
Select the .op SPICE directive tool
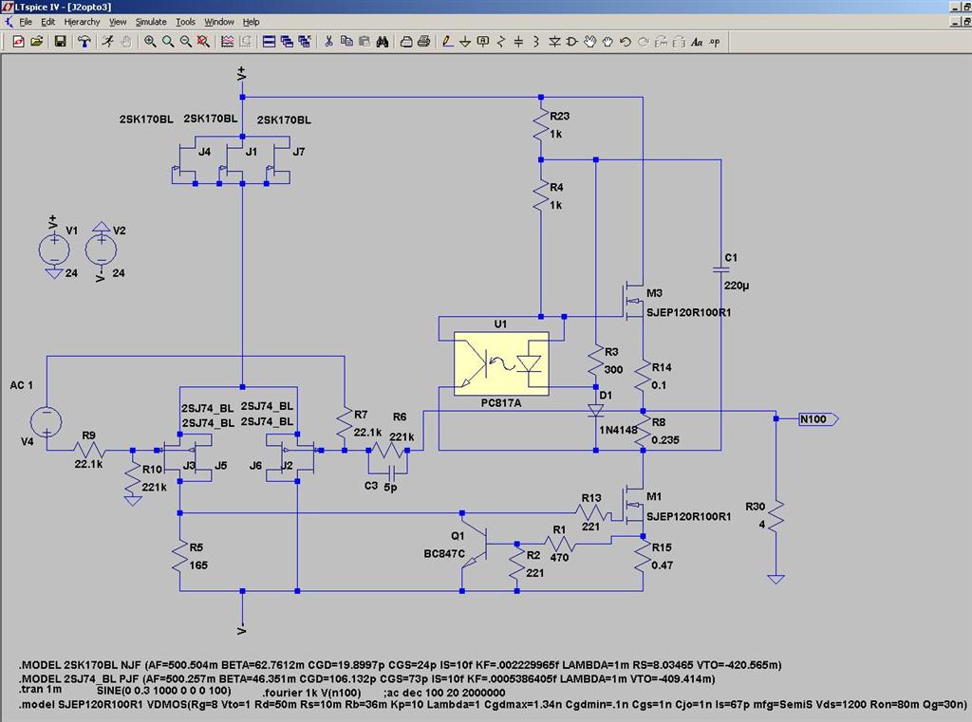click(x=714, y=42)
